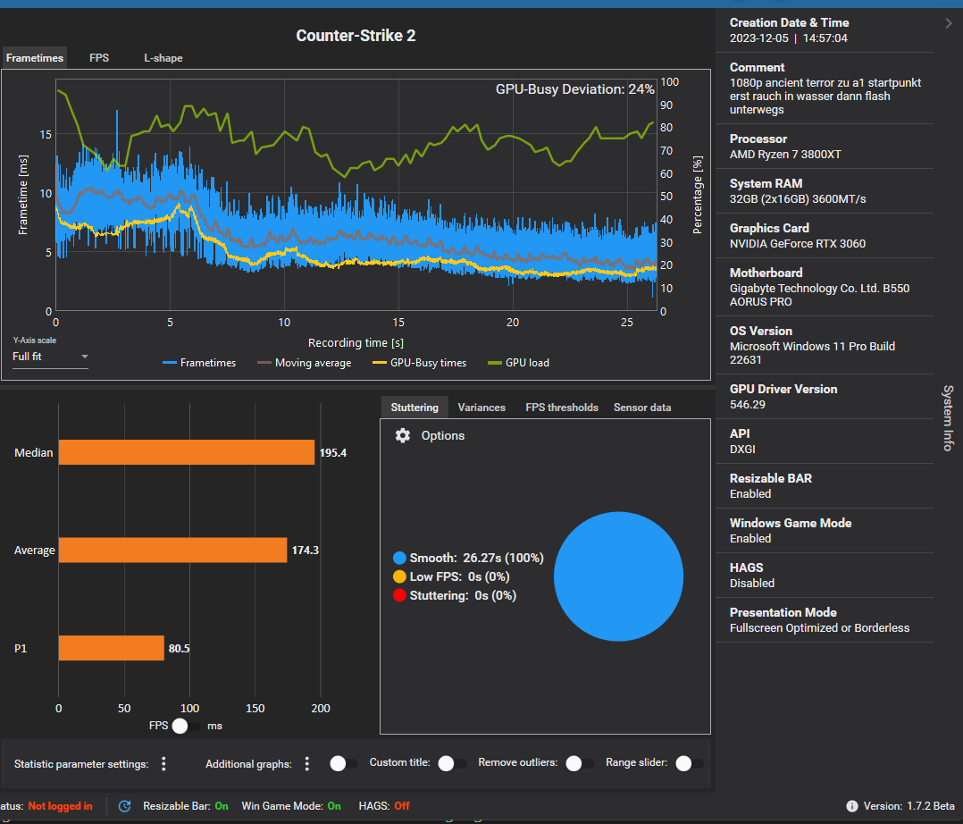Click the Smooth blue legend dot
Viewport: 963px width, 824px height.
(x=399, y=558)
